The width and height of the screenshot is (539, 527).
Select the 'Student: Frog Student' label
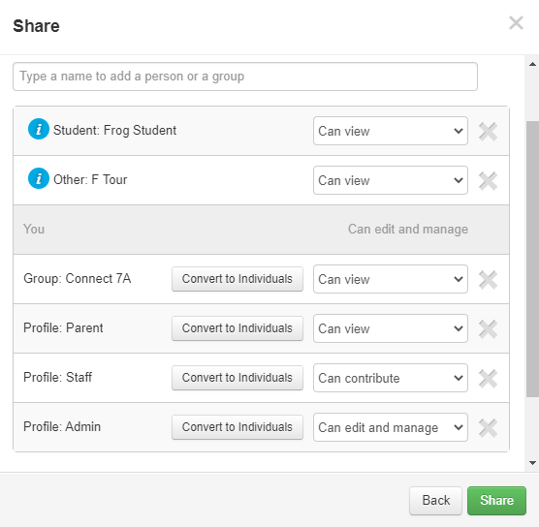(114, 131)
